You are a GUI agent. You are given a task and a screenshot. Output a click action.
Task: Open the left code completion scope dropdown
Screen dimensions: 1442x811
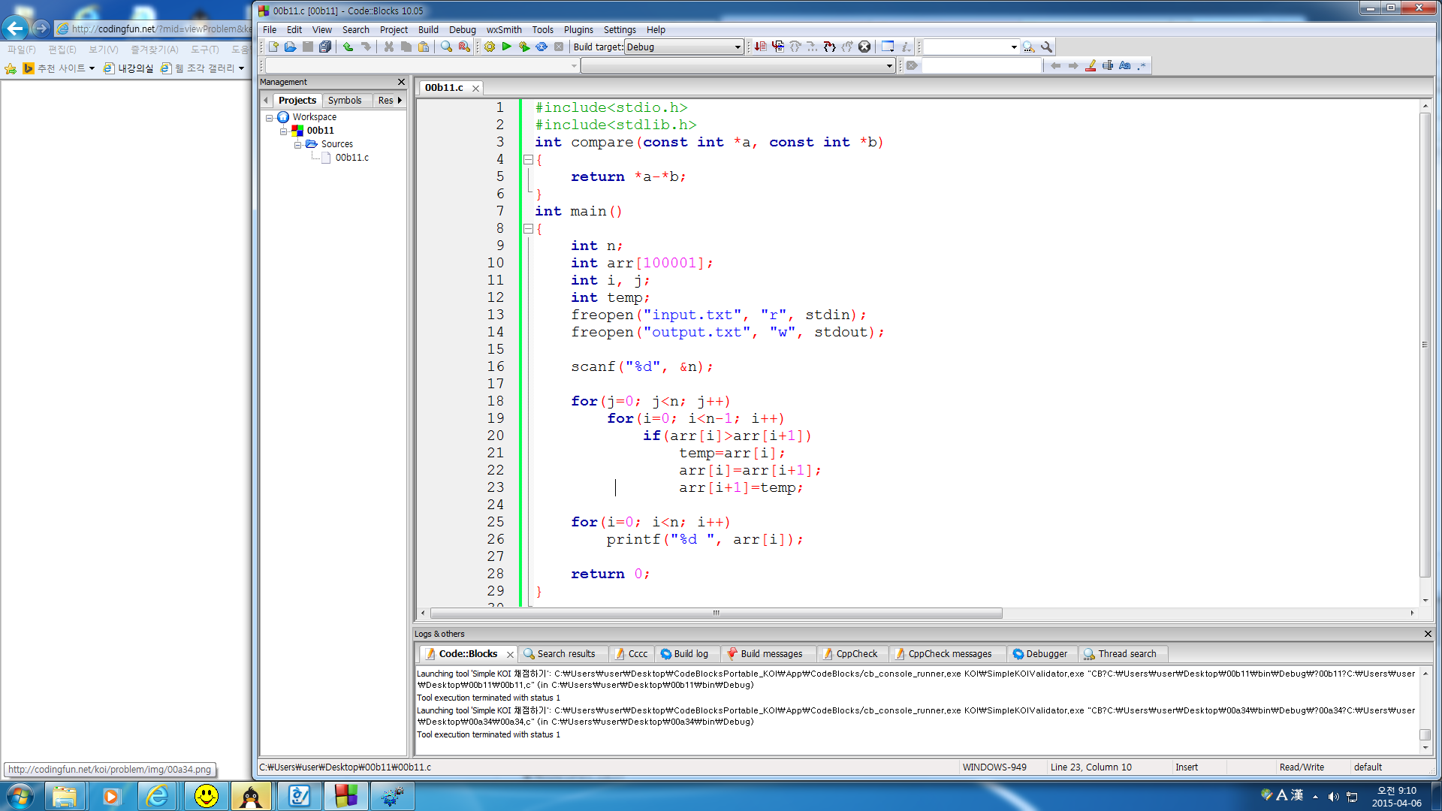574,66
